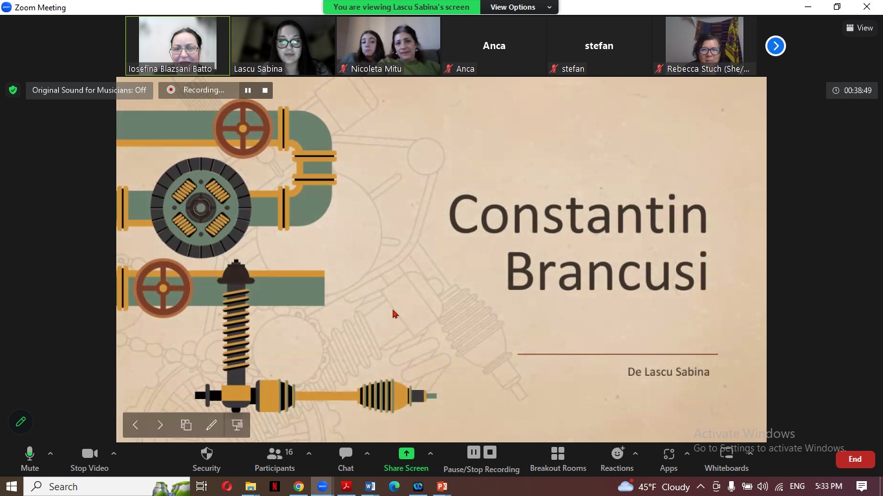
Task: Open the Reactions menu
Action: click(617, 459)
